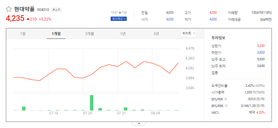Click the 시가 value 4,020
Viewport: 278px width, 128px height.
coord(170,19)
